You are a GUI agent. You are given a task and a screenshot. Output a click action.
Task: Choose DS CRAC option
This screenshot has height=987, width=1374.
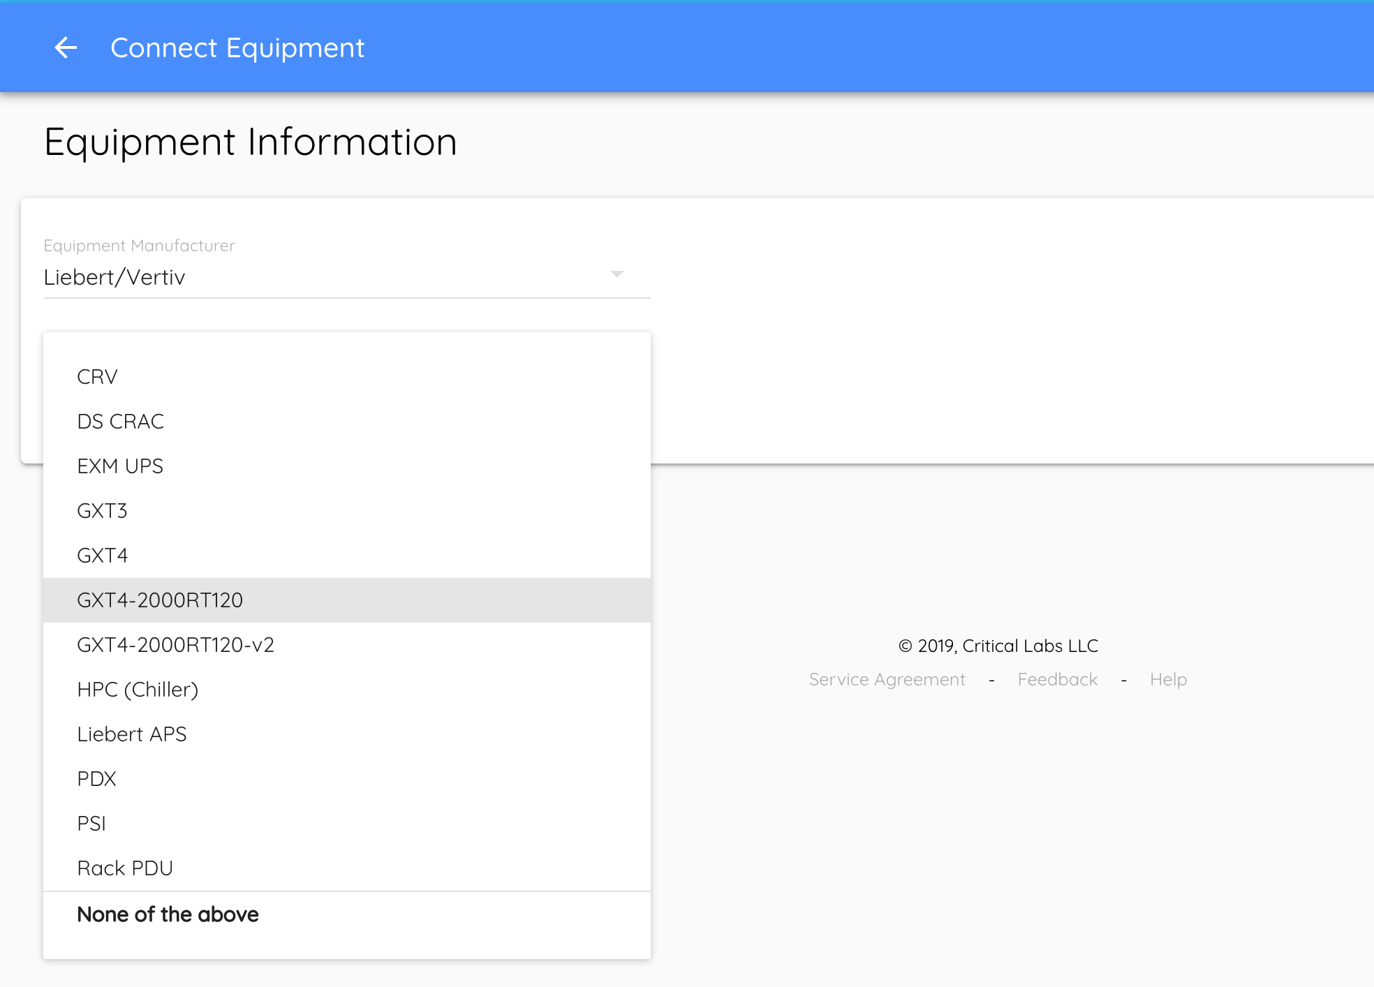pos(121,422)
